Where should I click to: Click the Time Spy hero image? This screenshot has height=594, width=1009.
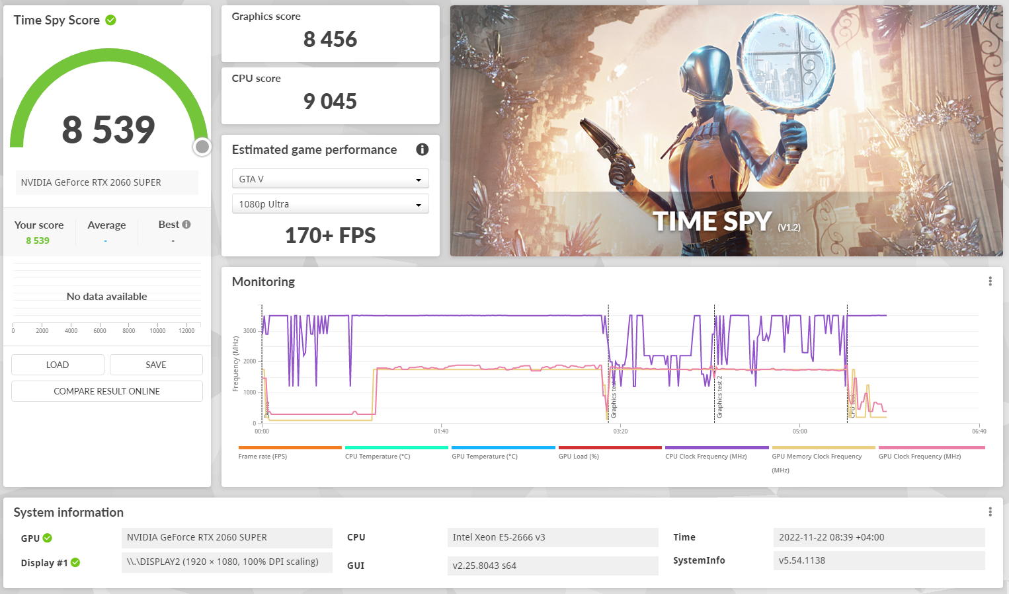(x=726, y=131)
